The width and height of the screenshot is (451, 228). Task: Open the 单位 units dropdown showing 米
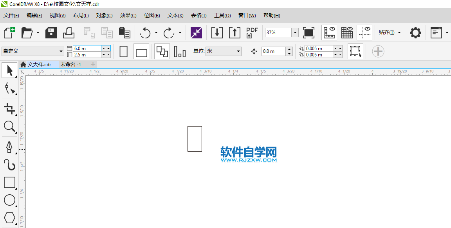(x=238, y=51)
